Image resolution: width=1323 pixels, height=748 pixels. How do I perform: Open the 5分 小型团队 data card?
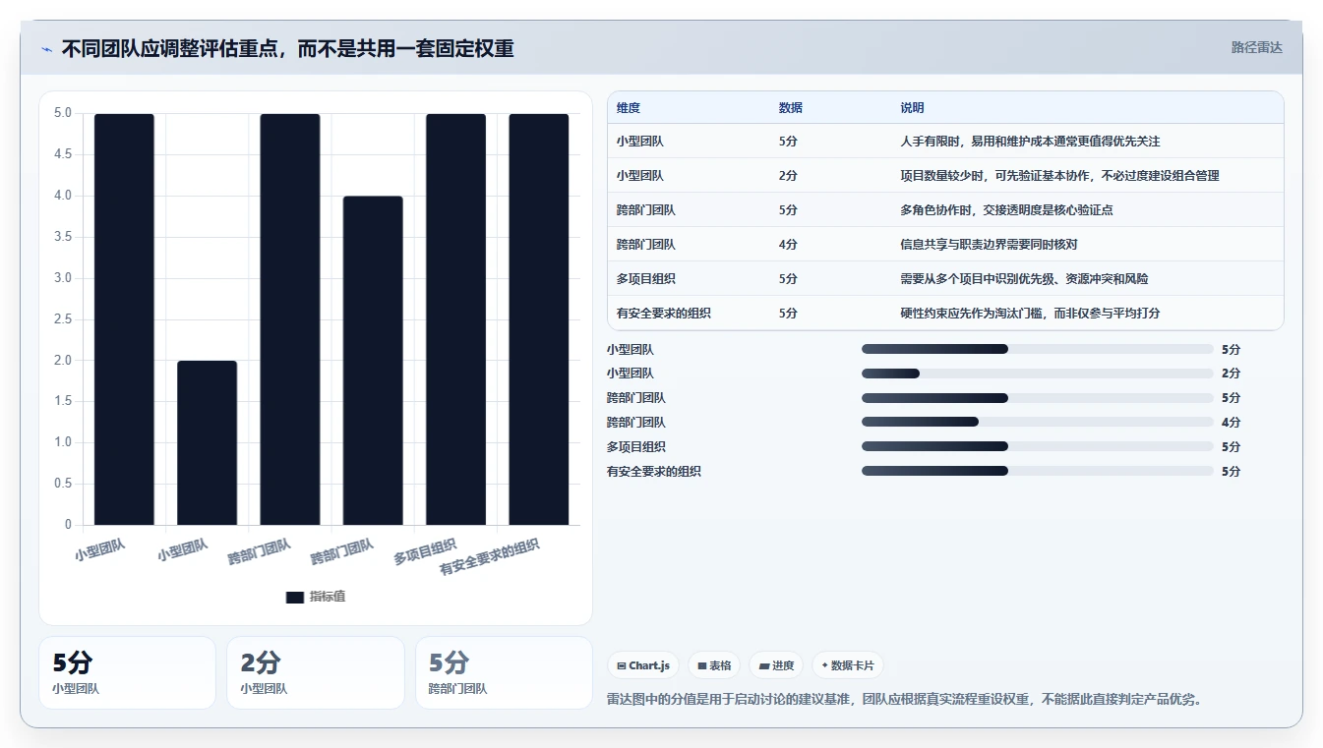[x=127, y=672]
